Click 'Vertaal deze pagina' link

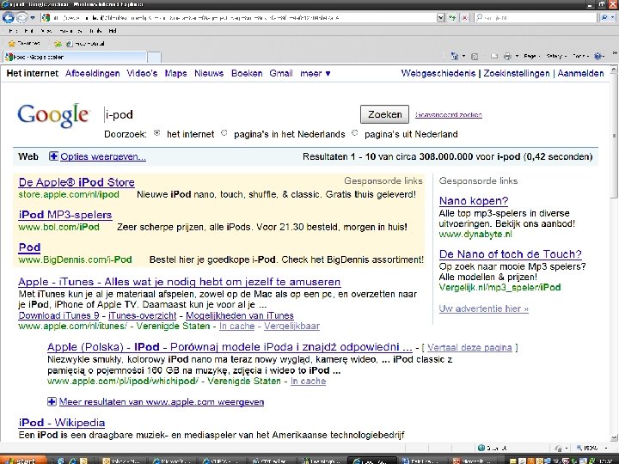click(x=469, y=348)
